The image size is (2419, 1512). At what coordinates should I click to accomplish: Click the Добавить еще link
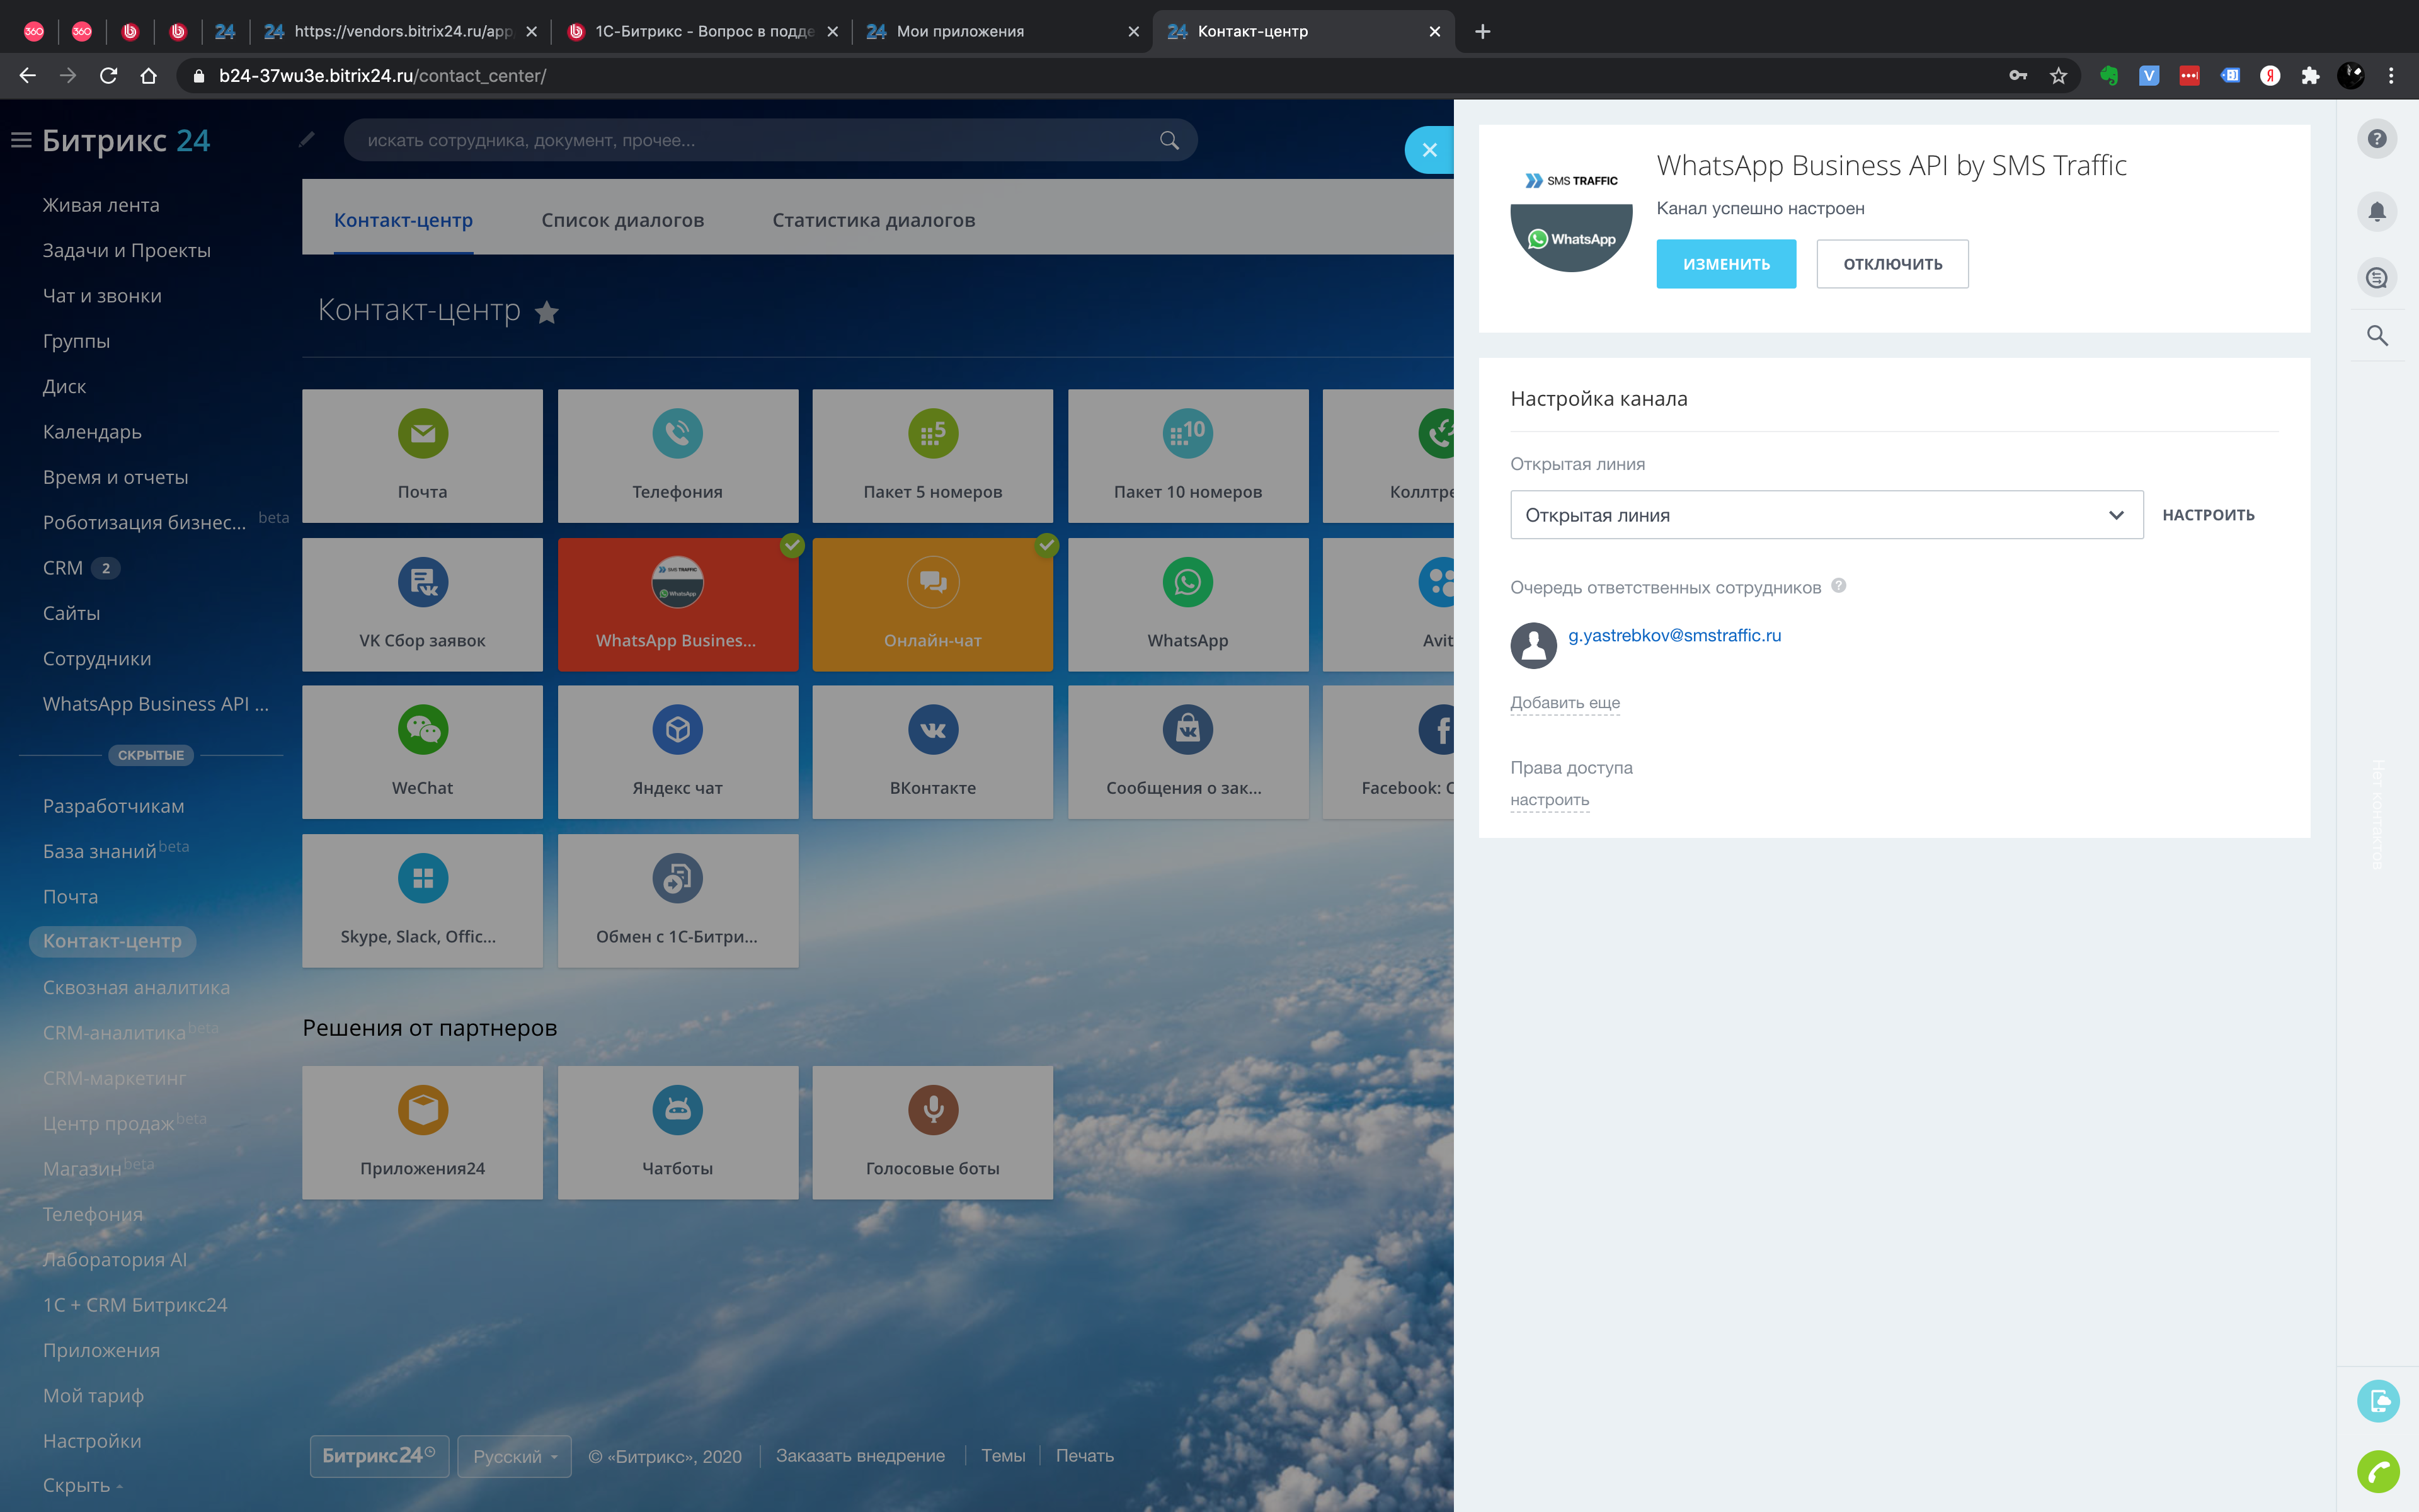coord(1564,702)
